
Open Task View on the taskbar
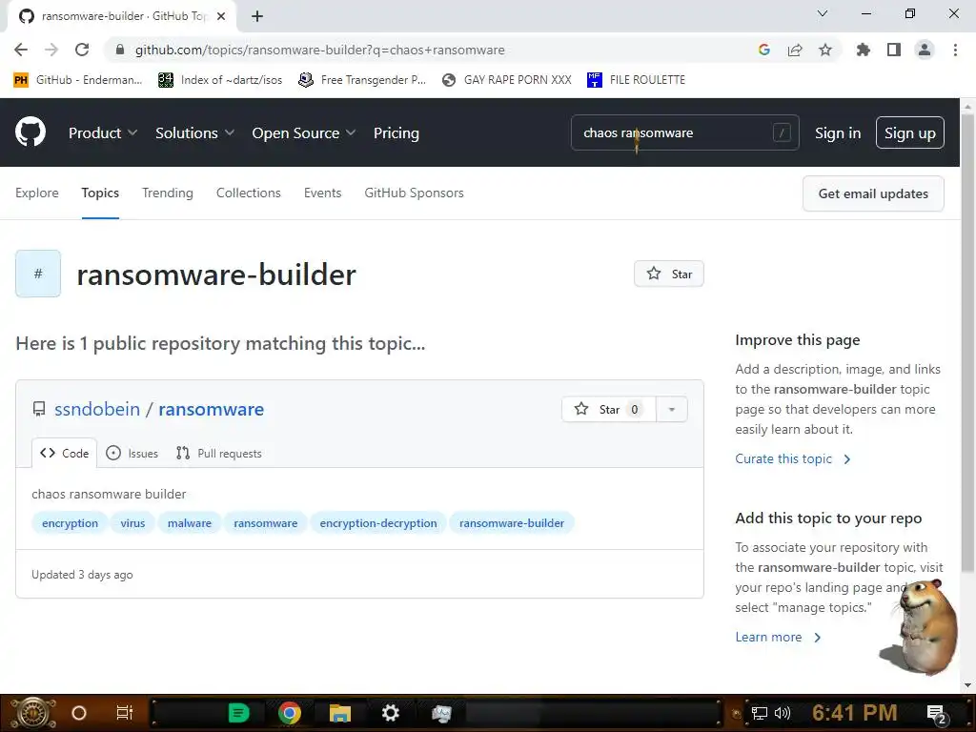coord(125,713)
